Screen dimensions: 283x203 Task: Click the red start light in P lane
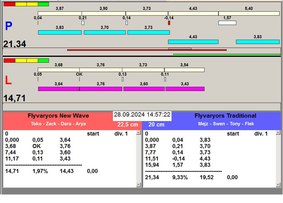pyautogui.click(x=10, y=4)
